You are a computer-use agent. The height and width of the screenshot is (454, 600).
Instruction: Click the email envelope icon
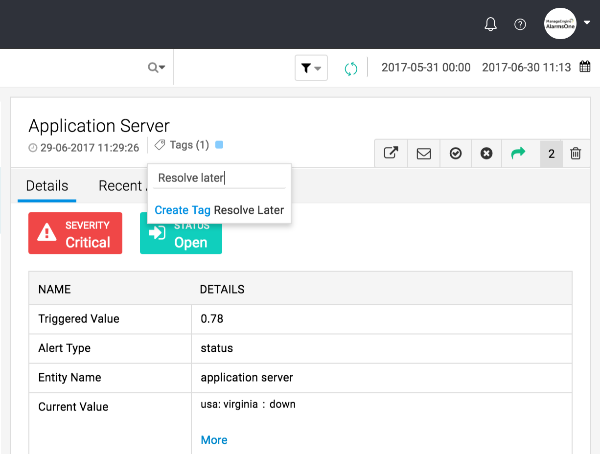coord(424,154)
